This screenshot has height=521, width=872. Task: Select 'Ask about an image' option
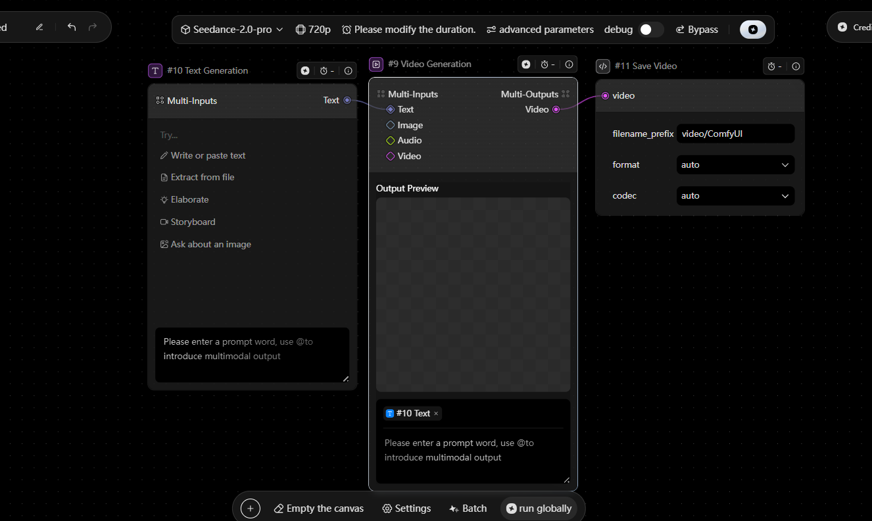coord(205,244)
